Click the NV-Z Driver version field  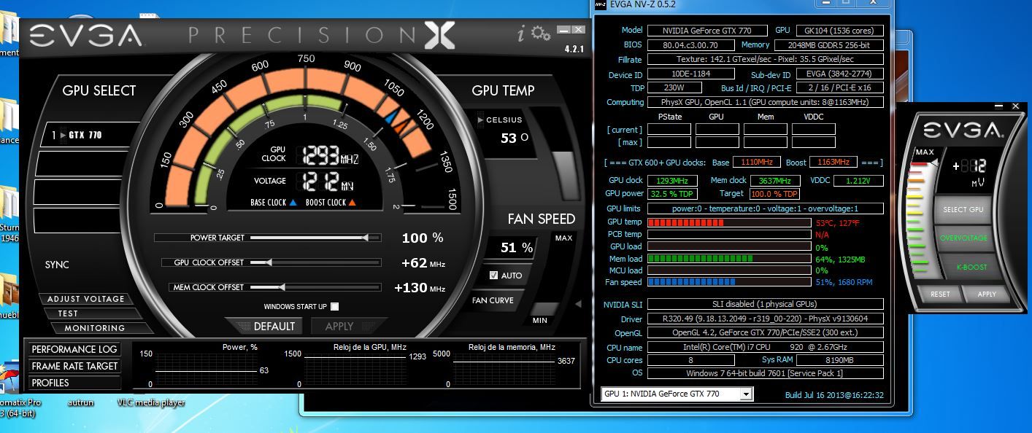[765, 319]
